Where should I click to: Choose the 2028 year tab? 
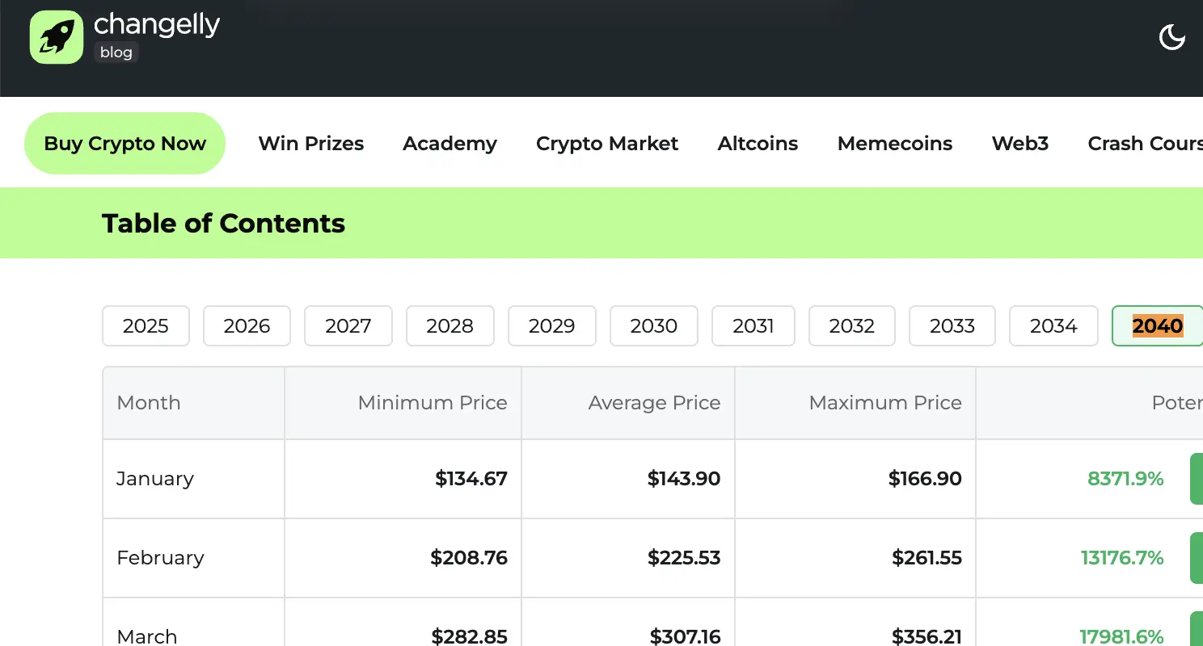(450, 326)
